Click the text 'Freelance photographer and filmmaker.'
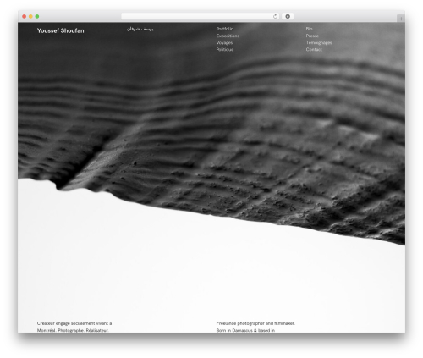This screenshot has width=423, height=358. coord(255,323)
